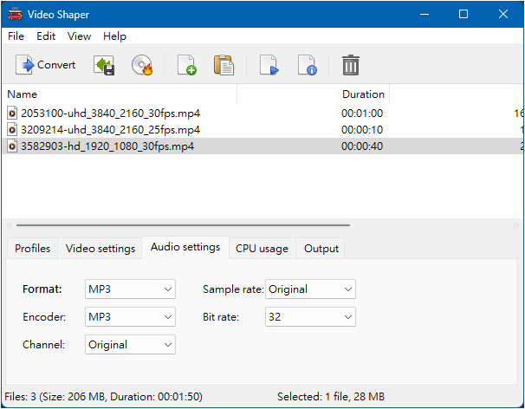The width and height of the screenshot is (525, 409).
Task: Click the file information icon
Action: point(307,65)
